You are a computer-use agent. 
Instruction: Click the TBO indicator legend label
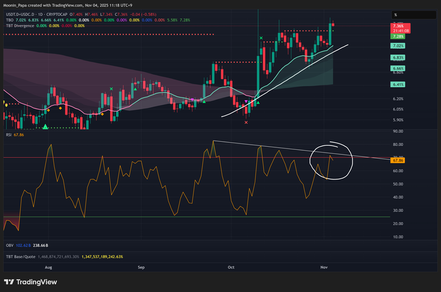pyautogui.click(x=9, y=20)
